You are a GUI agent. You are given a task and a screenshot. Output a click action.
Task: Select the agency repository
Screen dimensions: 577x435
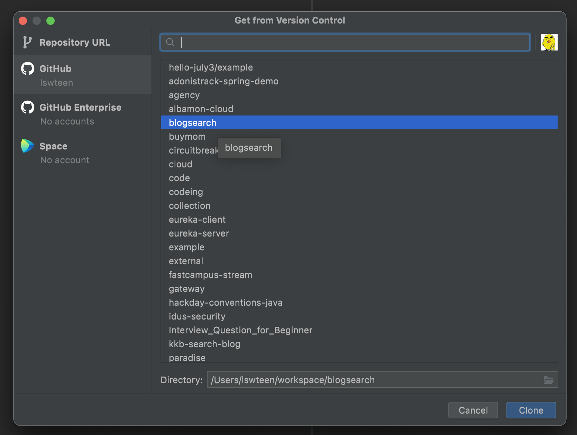[x=359, y=95]
